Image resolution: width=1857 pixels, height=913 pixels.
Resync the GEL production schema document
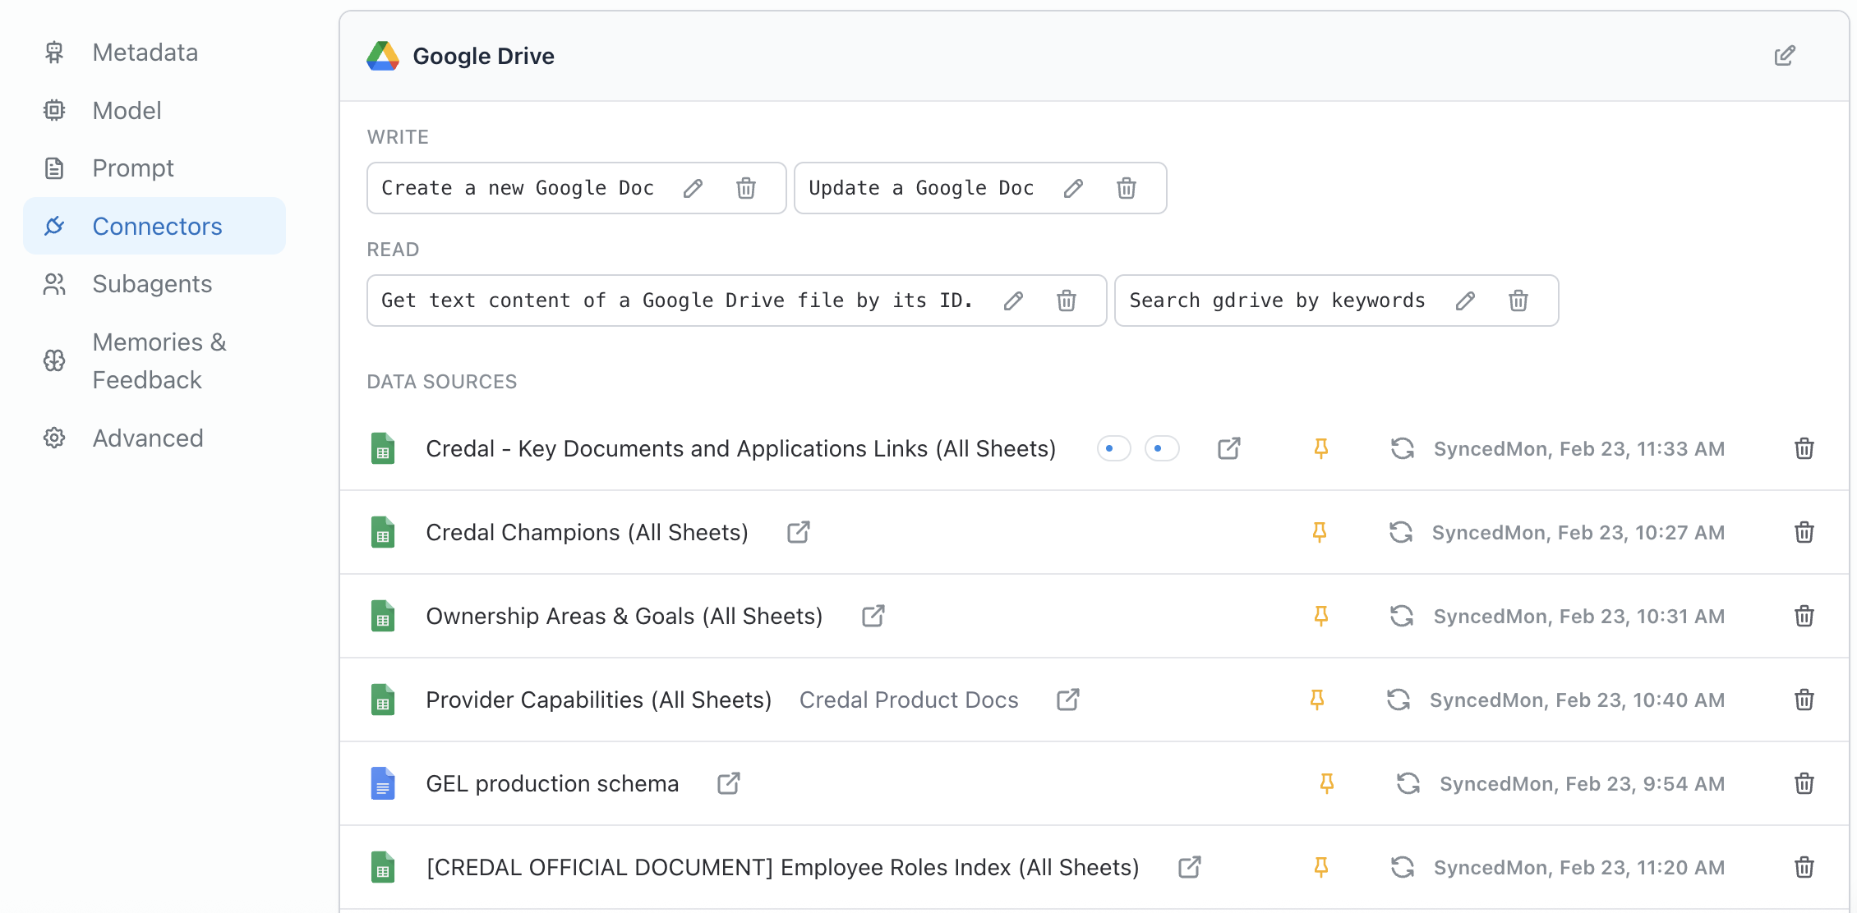[1408, 783]
